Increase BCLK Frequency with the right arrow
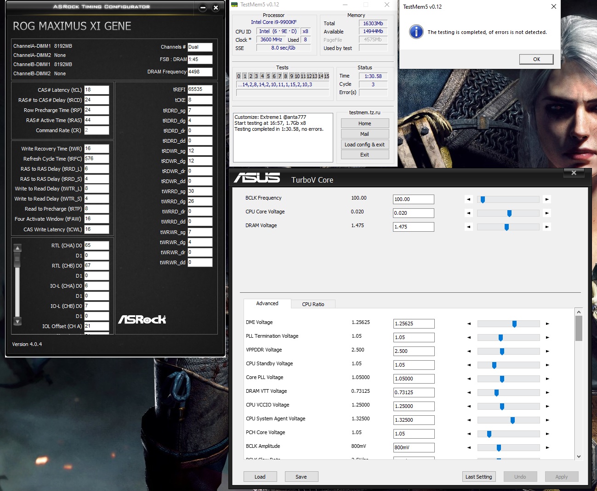 [546, 199]
